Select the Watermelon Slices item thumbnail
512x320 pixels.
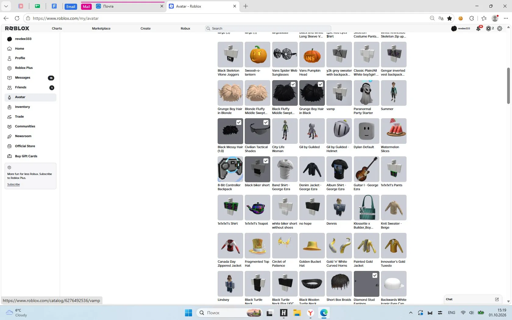(393, 131)
